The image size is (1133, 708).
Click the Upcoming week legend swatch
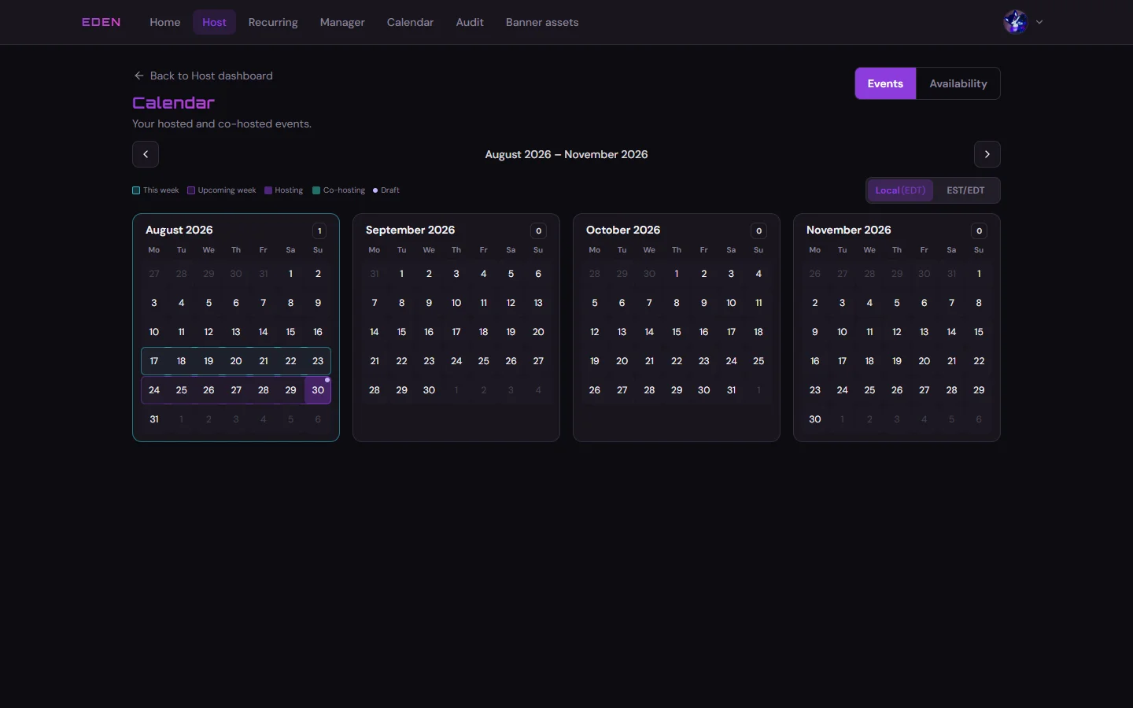click(x=191, y=190)
